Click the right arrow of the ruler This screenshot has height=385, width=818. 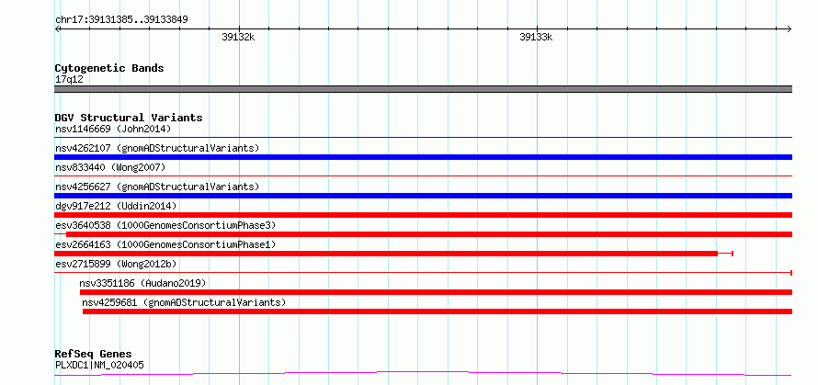(790, 28)
